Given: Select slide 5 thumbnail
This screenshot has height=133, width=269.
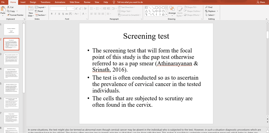Looking at the screenshot, I should (x=11, y=88).
